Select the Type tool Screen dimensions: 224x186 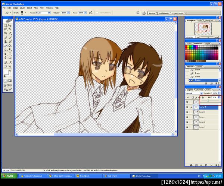point(10,54)
